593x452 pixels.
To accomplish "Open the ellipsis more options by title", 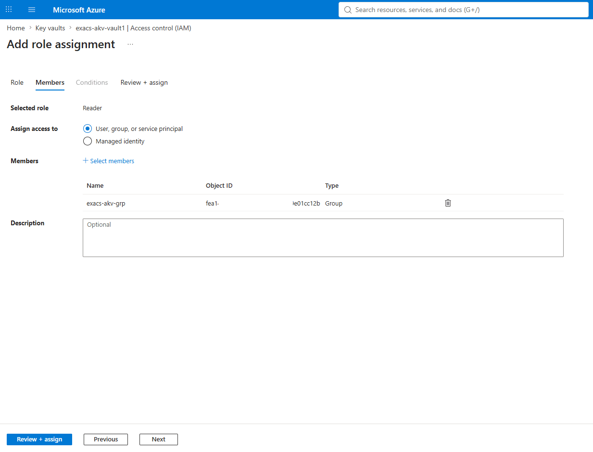I will click(x=130, y=44).
